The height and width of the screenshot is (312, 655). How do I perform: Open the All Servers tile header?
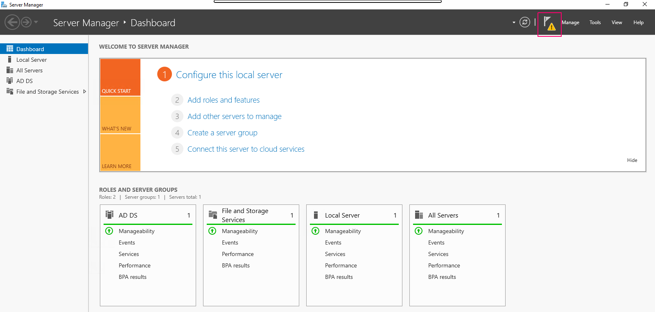pyautogui.click(x=457, y=215)
